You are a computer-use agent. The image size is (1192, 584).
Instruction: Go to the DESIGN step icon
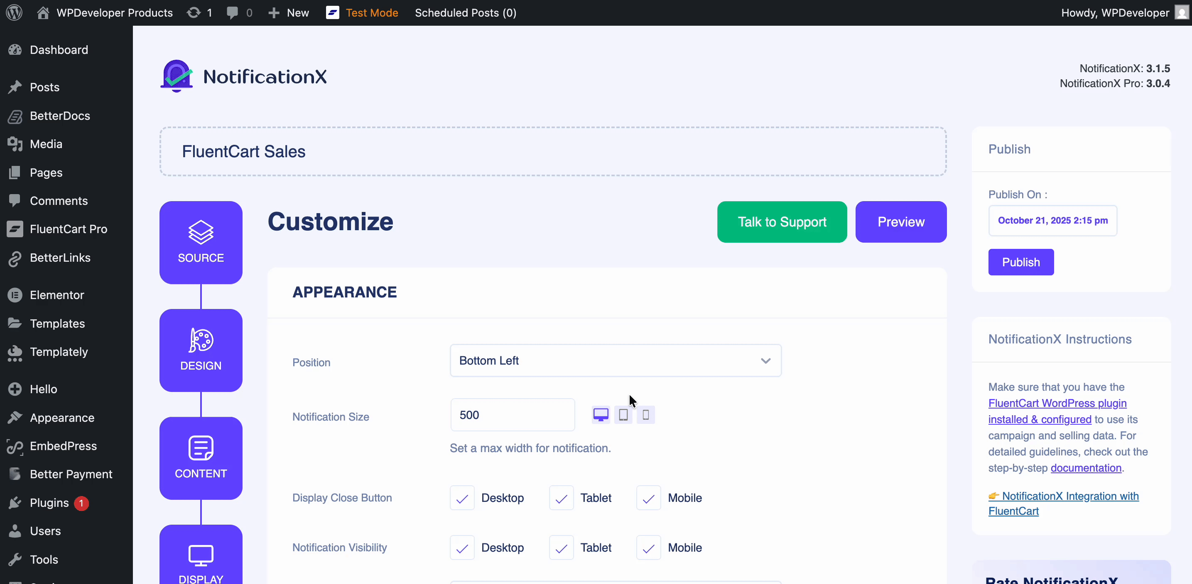coord(201,350)
